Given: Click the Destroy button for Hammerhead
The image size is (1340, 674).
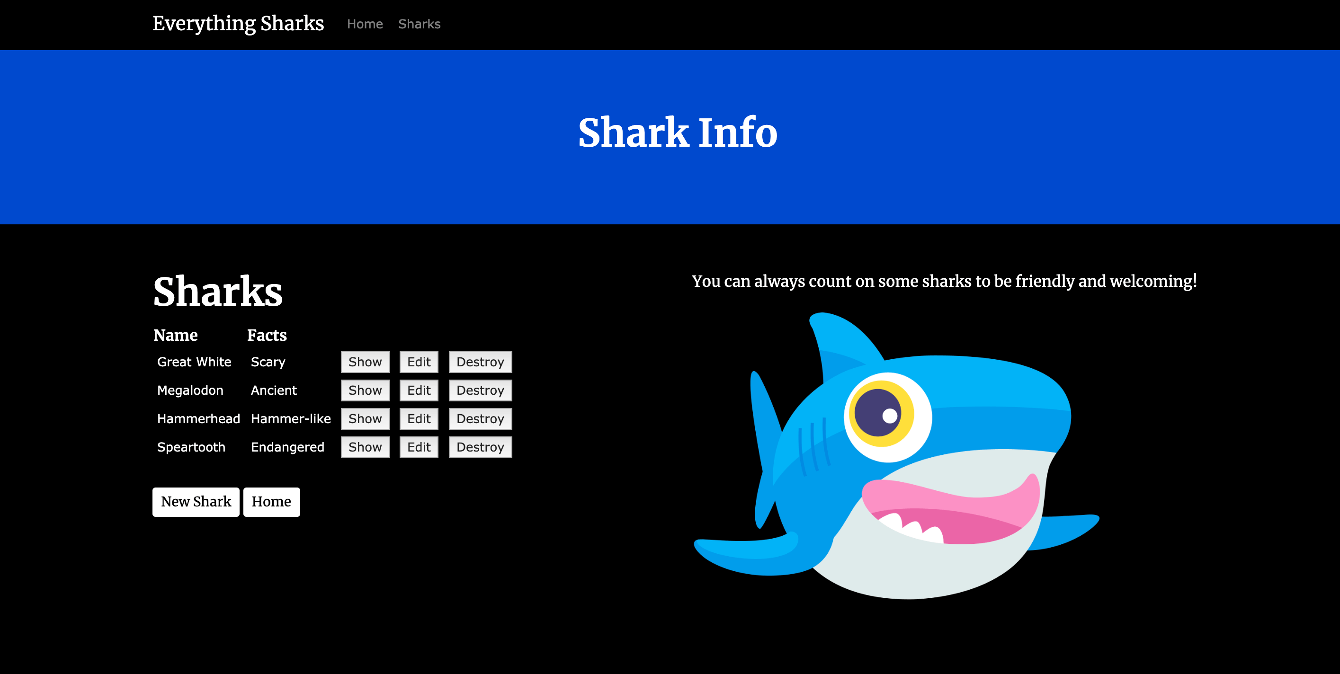Looking at the screenshot, I should (479, 419).
